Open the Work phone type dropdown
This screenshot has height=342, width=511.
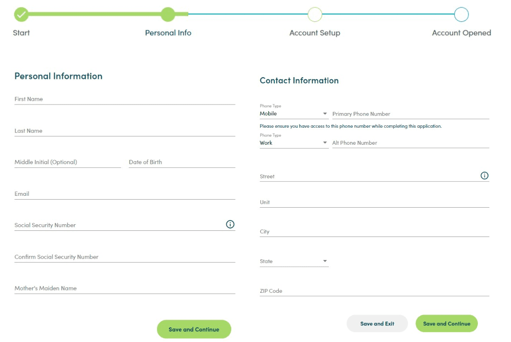(x=293, y=143)
